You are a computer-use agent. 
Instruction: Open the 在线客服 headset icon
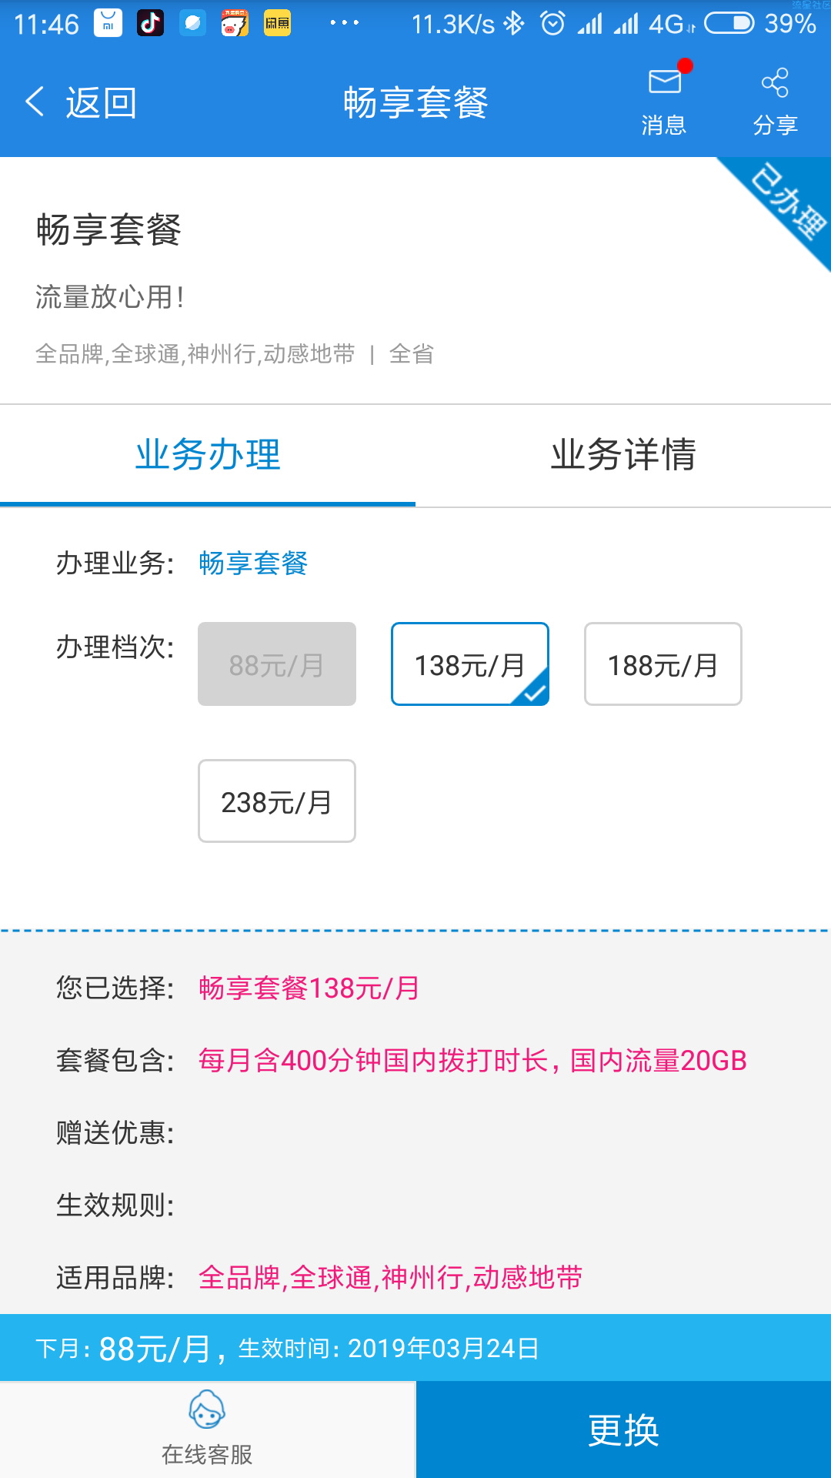click(x=207, y=1410)
